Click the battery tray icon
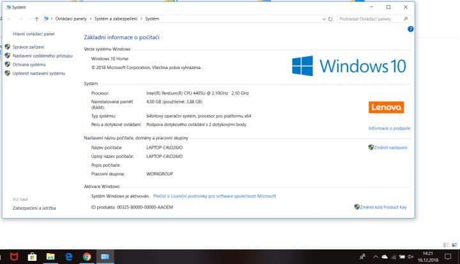 pos(402,257)
